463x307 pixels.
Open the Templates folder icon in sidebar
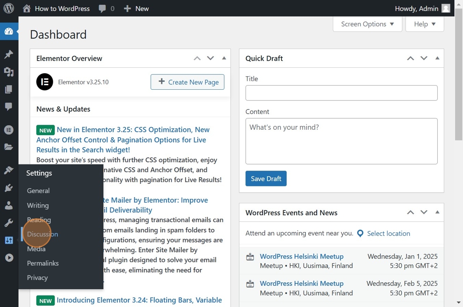point(9,147)
